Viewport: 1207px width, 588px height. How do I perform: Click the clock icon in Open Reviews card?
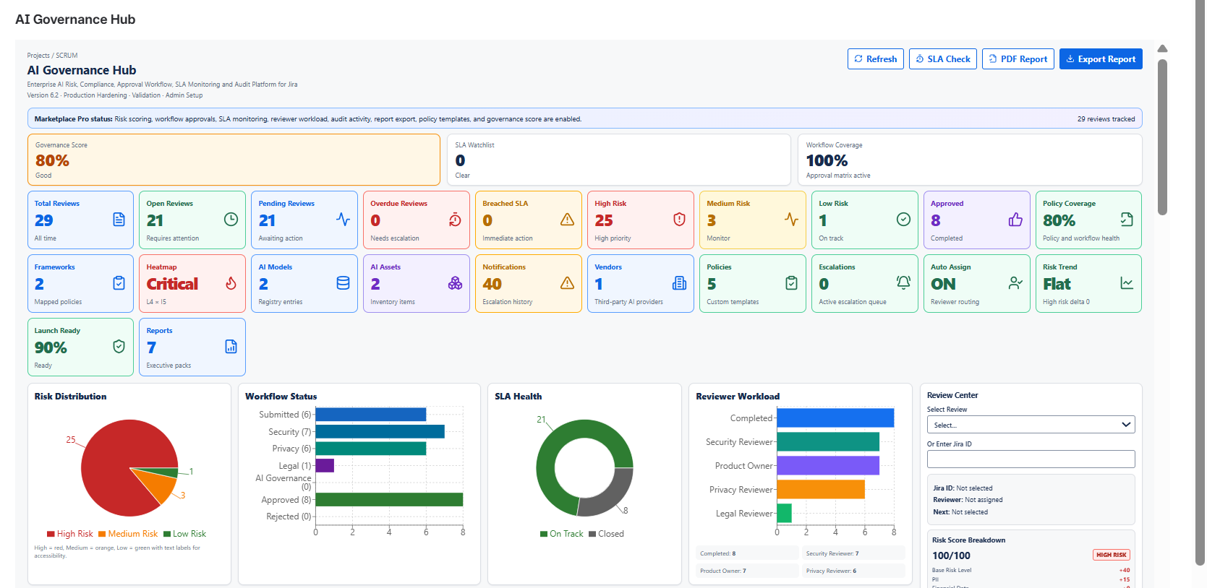pos(231,220)
